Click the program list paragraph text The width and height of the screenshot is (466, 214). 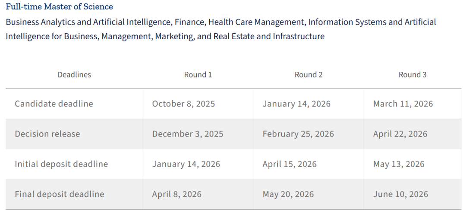[220, 29]
